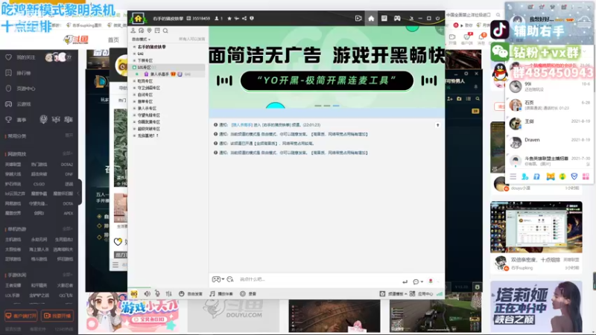Image resolution: width=596 pixels, height=335 pixels.
Task: Toggle the speaker volume icon
Action: pos(147,293)
